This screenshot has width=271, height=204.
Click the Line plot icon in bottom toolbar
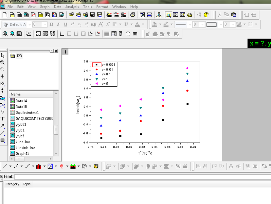coord(5,166)
